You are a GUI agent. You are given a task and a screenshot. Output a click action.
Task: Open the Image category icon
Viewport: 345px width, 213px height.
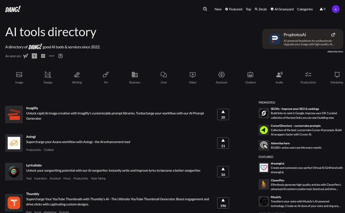19,74
